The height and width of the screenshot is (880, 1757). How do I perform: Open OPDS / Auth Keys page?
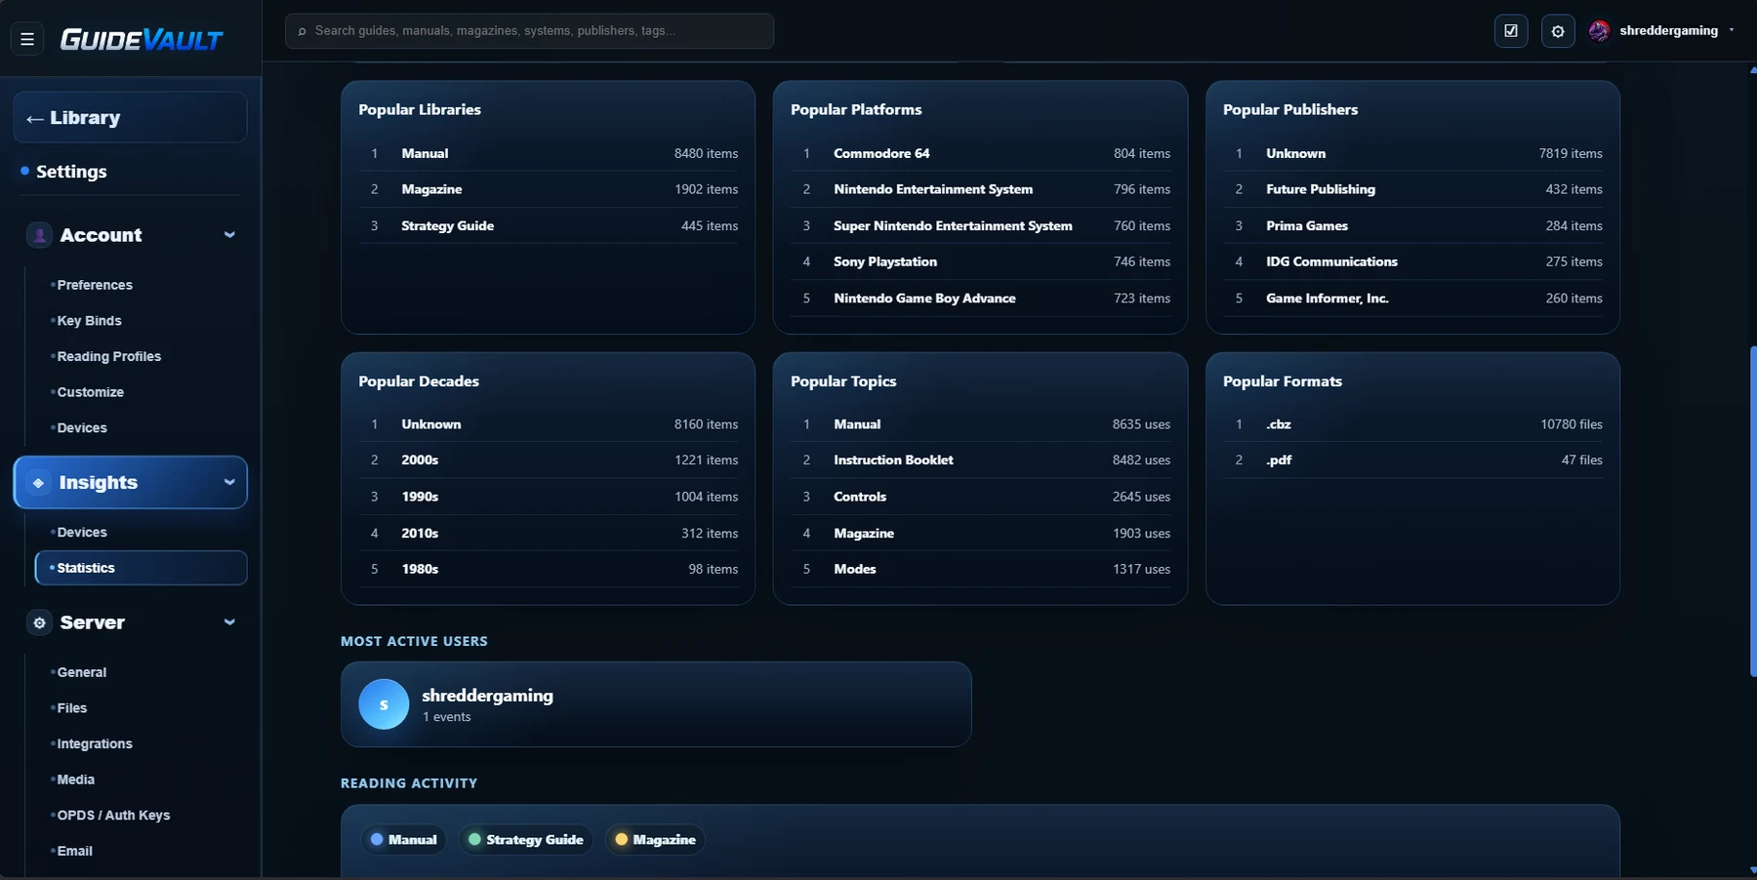coord(113,816)
